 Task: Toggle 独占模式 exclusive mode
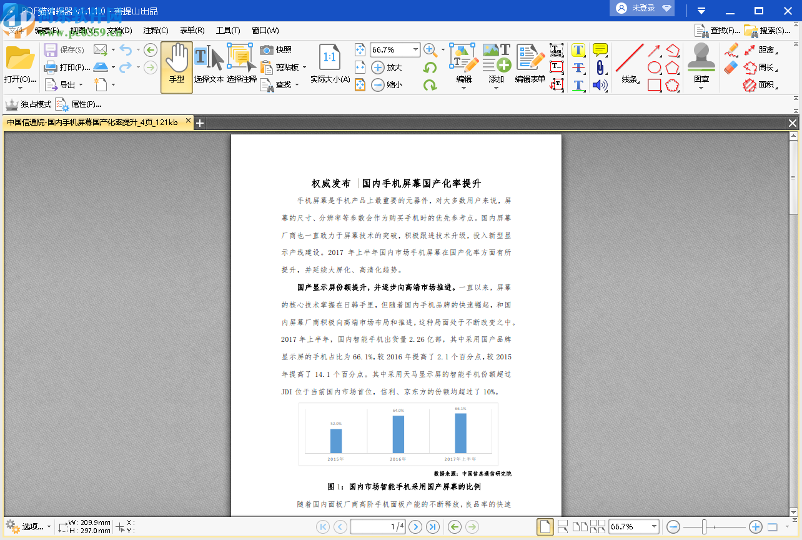(x=28, y=104)
